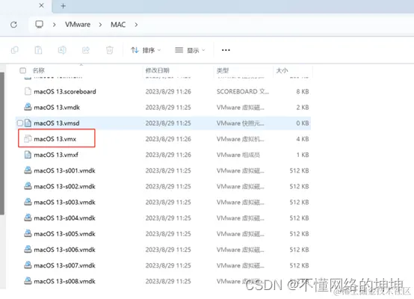Open new tab with plus button

pos(63,6)
